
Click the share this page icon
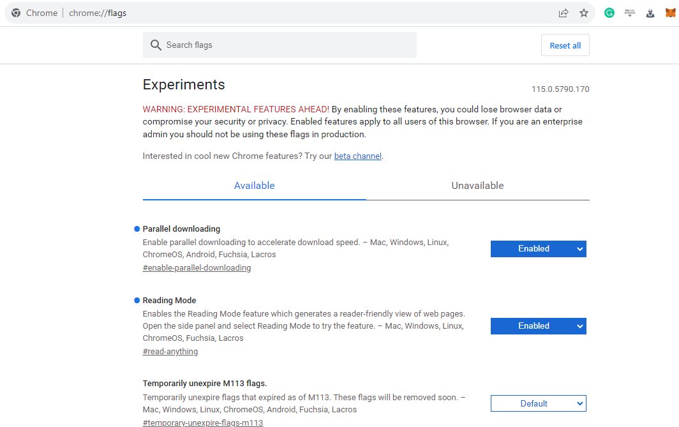click(x=563, y=13)
